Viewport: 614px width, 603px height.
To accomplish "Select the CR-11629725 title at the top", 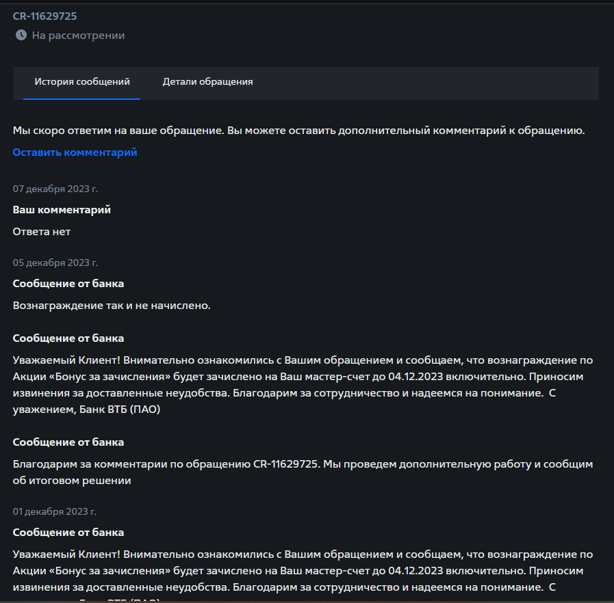I will [x=45, y=16].
